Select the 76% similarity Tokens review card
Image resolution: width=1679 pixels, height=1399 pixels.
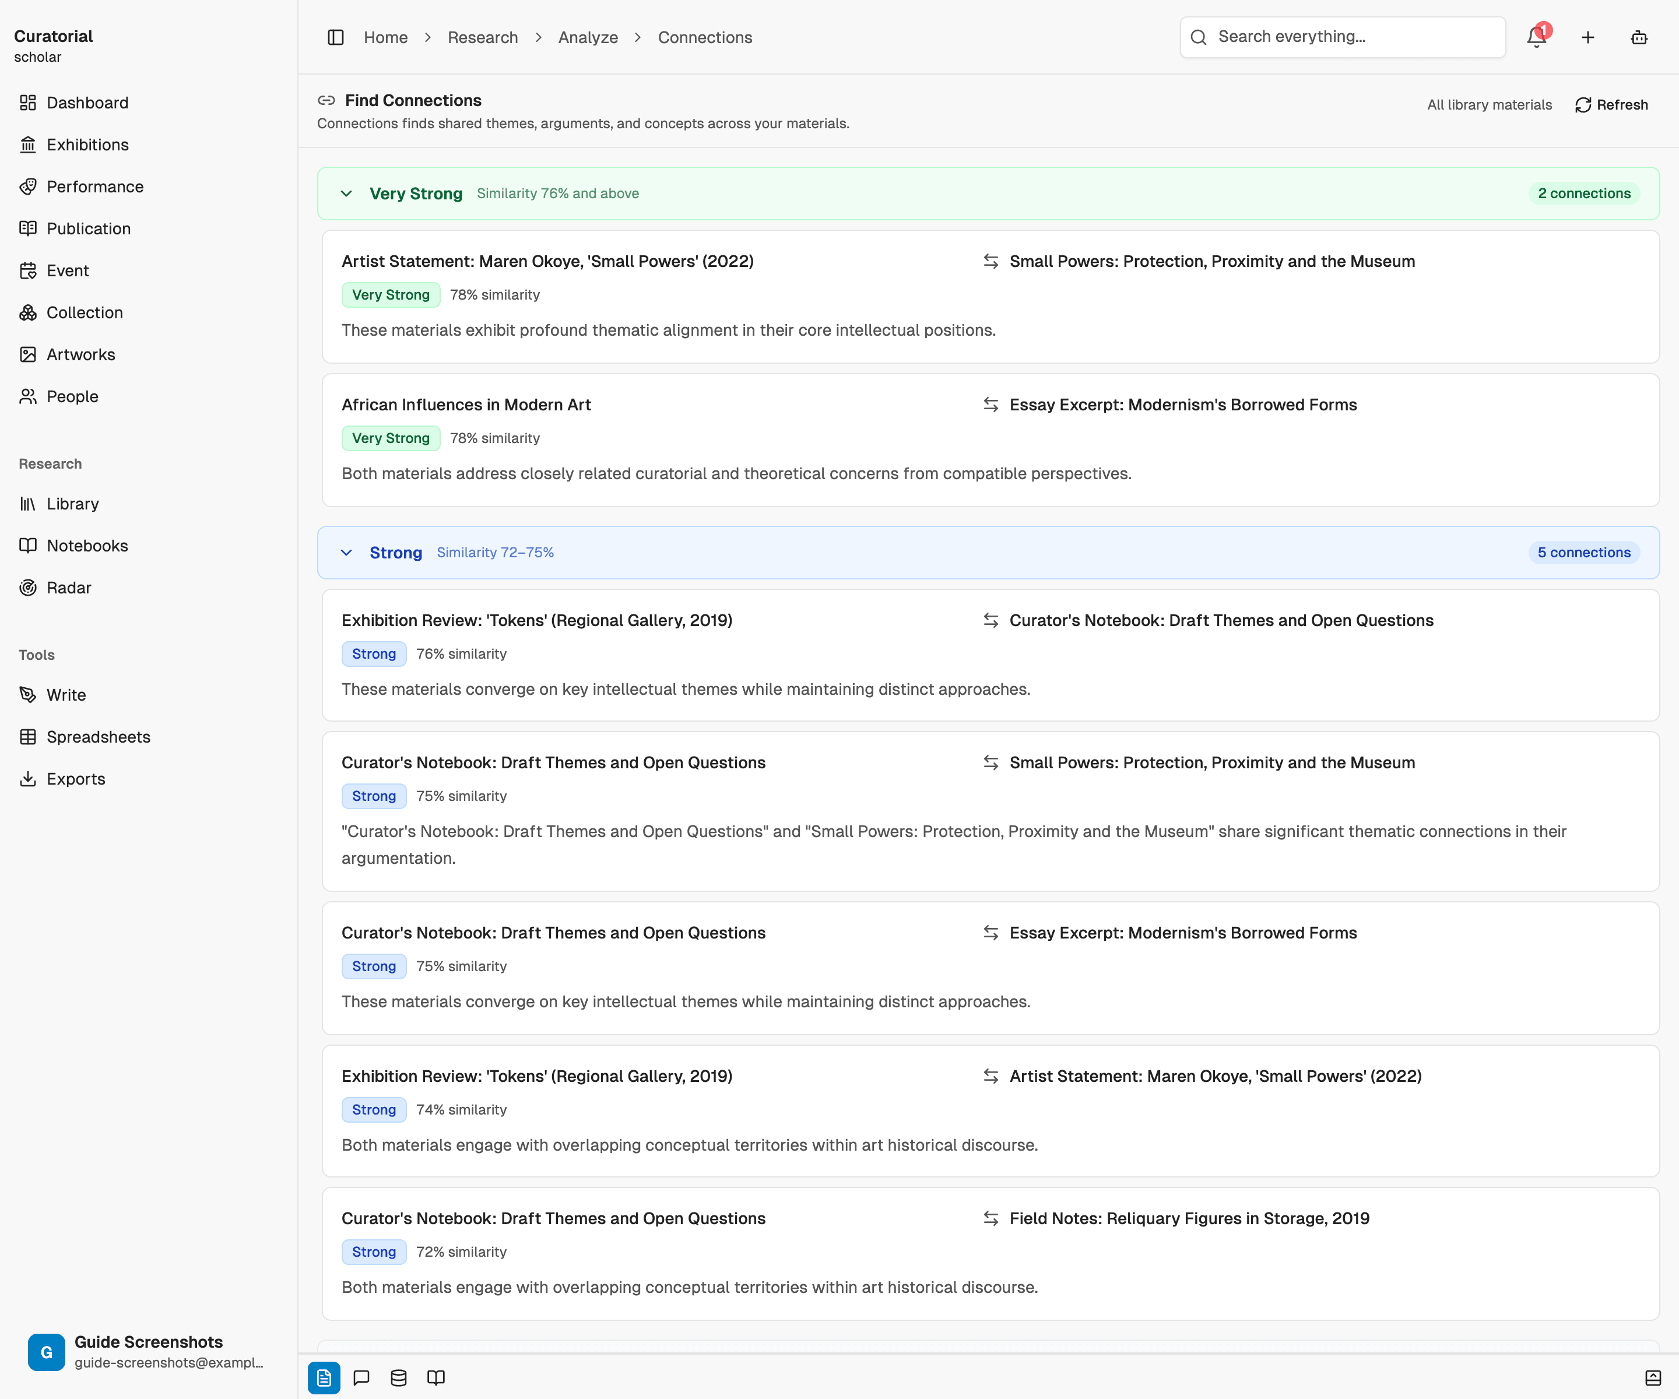click(990, 655)
